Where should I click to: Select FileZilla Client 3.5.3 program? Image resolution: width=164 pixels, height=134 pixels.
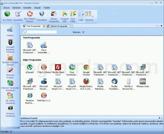click(58, 70)
